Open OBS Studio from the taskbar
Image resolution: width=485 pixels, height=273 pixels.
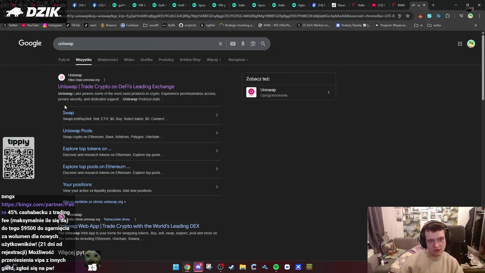(x=221, y=267)
